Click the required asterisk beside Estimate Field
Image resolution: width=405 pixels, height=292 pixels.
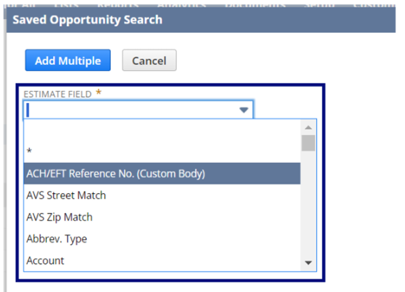(99, 92)
